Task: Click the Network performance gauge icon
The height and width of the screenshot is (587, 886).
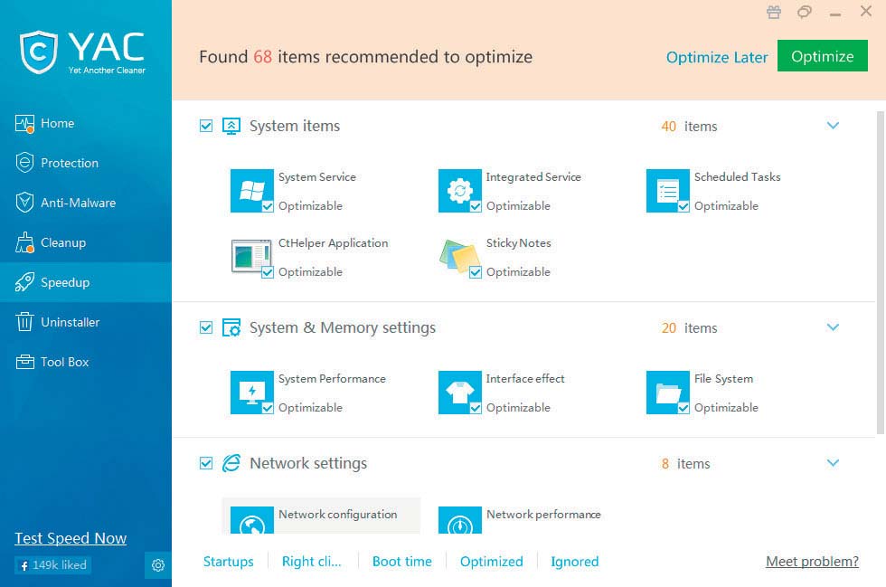Action: click(460, 520)
